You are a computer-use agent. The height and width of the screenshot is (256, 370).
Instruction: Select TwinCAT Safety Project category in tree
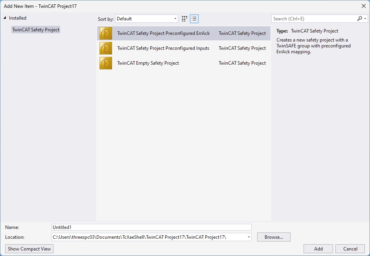coord(36,30)
